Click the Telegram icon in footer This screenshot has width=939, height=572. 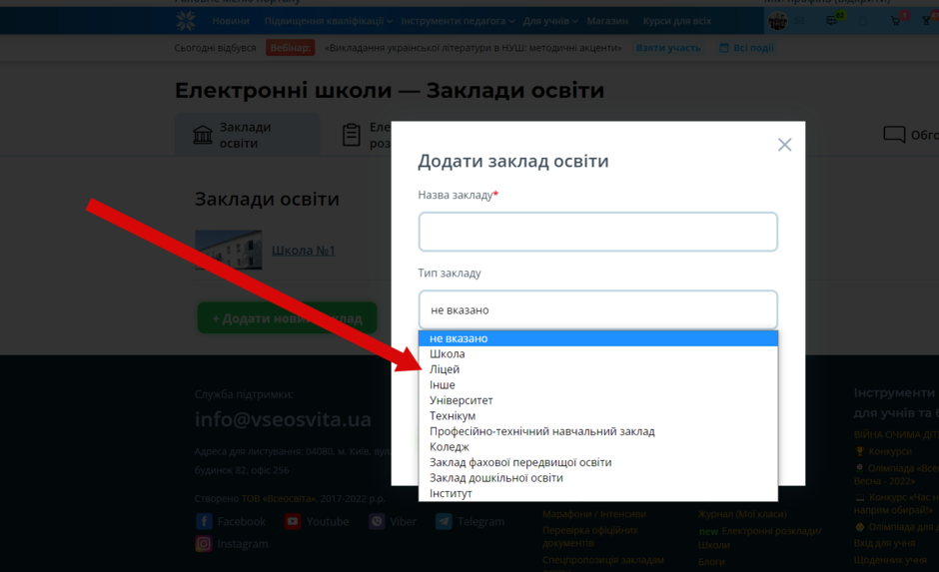444,522
